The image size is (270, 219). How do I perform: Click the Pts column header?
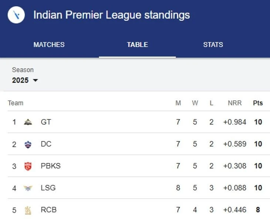click(x=258, y=103)
